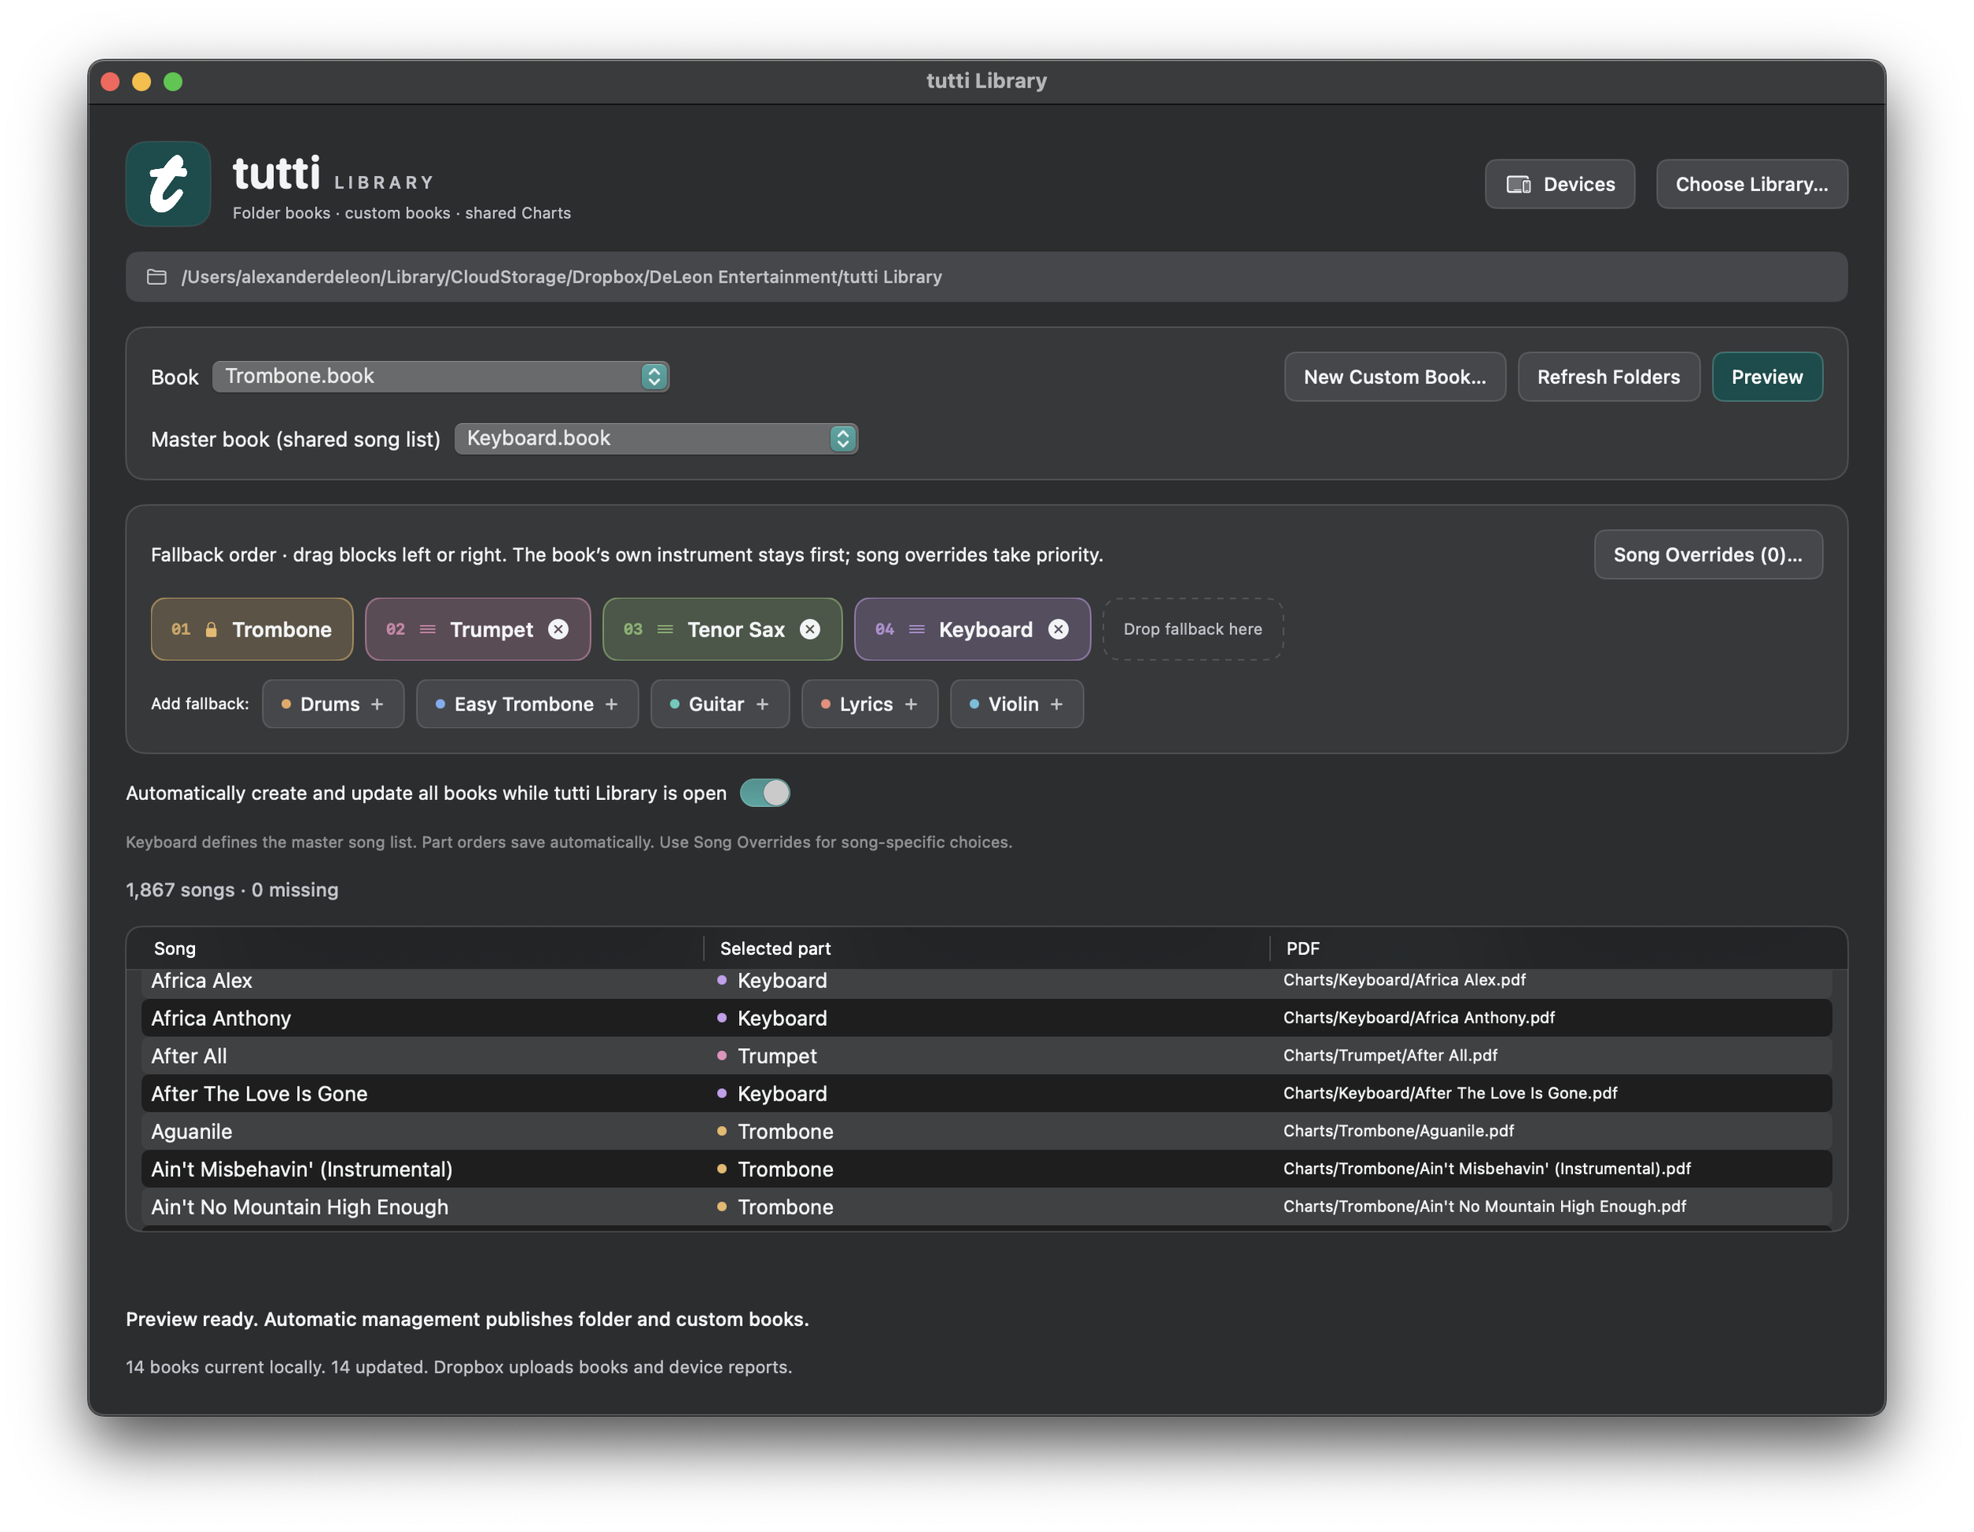Click Charts/Trombone/Aguanile.pdf path
This screenshot has height=1532, width=1974.
click(1398, 1131)
